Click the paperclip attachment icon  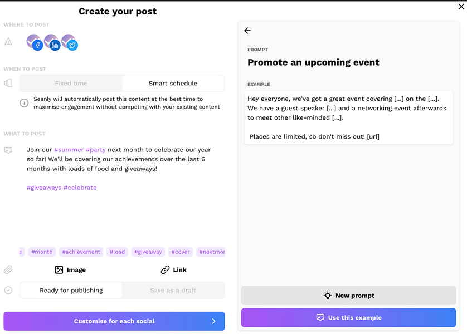(8, 270)
